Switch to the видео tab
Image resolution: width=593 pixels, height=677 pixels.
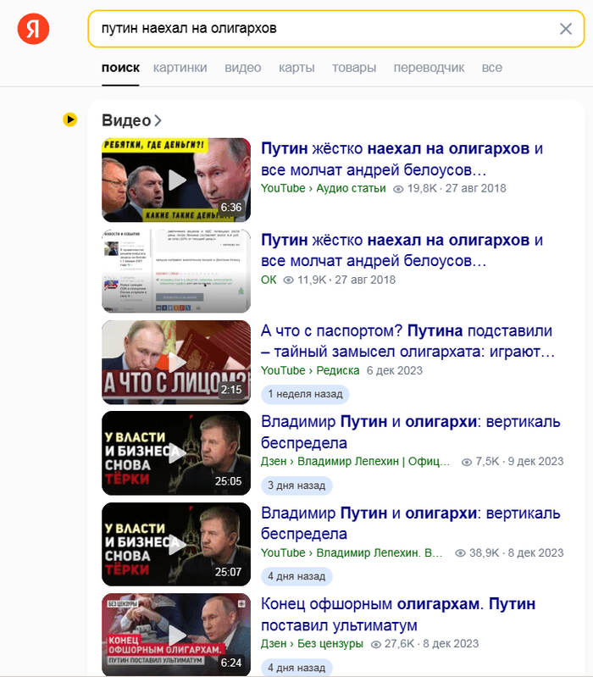[242, 68]
